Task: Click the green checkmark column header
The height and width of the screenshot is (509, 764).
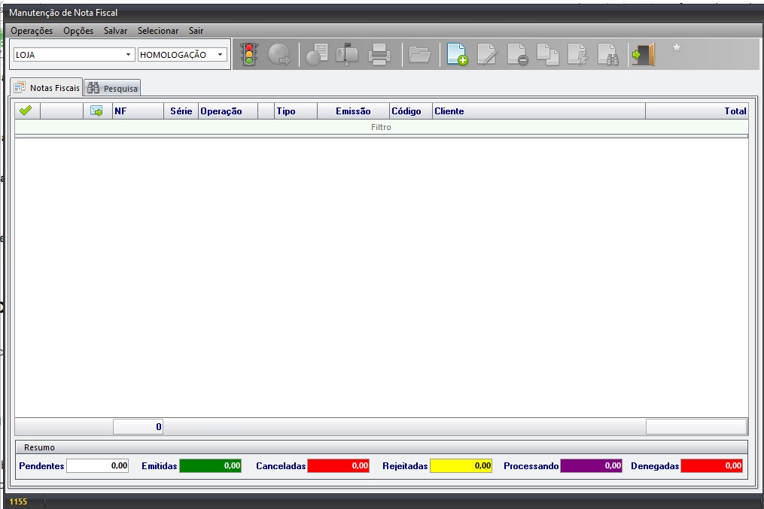Action: pyautogui.click(x=26, y=111)
